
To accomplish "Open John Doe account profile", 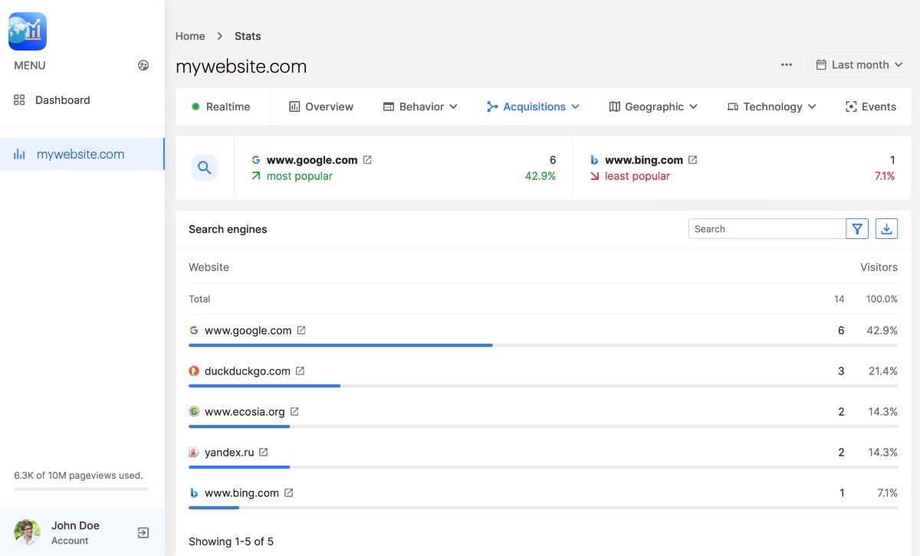I will point(75,532).
